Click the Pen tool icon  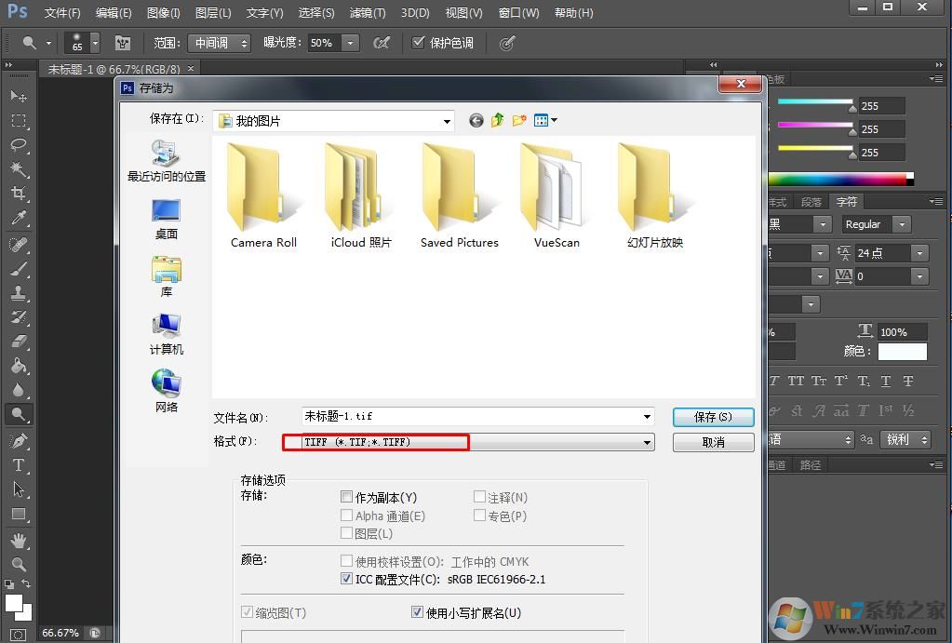click(x=19, y=440)
